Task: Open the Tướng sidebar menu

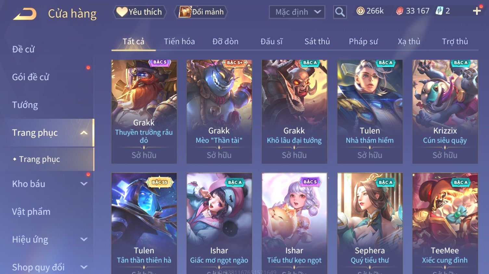Action: [25, 105]
